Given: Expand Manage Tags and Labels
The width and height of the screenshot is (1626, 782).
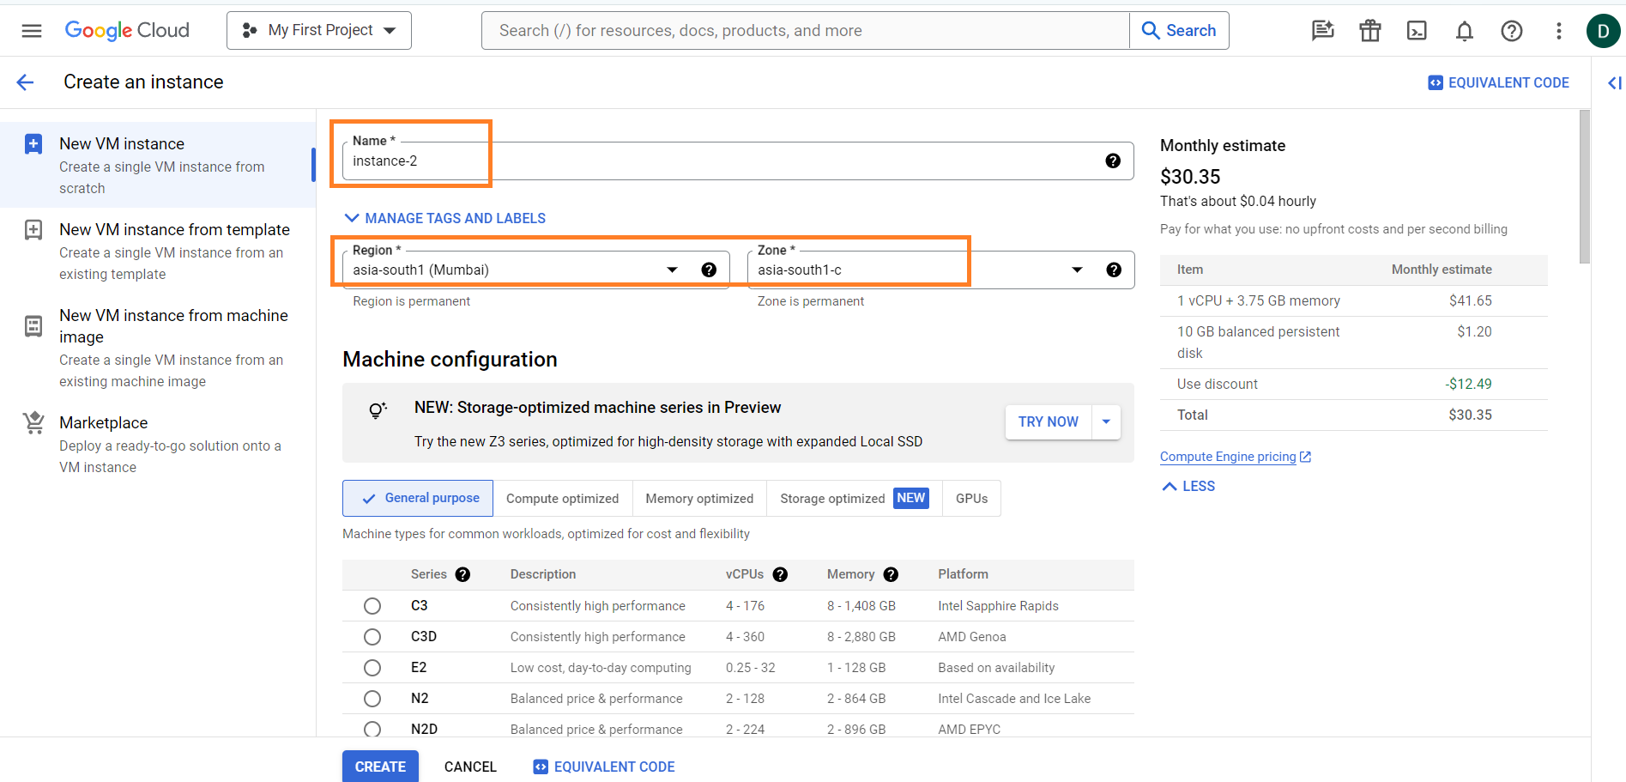Looking at the screenshot, I should [x=445, y=218].
